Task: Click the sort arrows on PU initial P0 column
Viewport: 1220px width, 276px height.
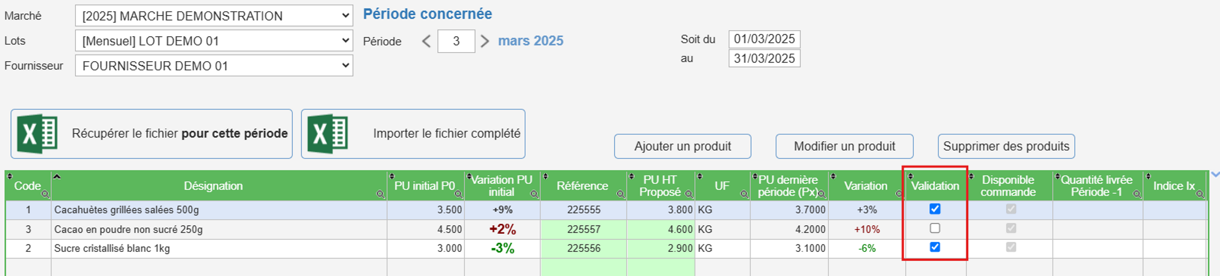Action: pyautogui.click(x=392, y=177)
